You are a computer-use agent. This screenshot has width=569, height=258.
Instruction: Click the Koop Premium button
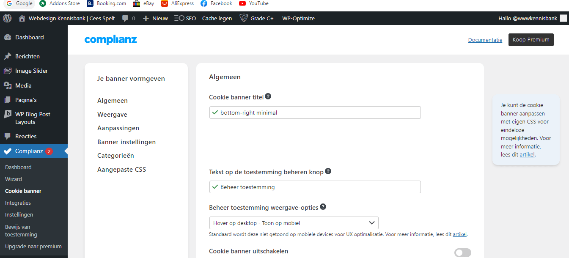531,40
